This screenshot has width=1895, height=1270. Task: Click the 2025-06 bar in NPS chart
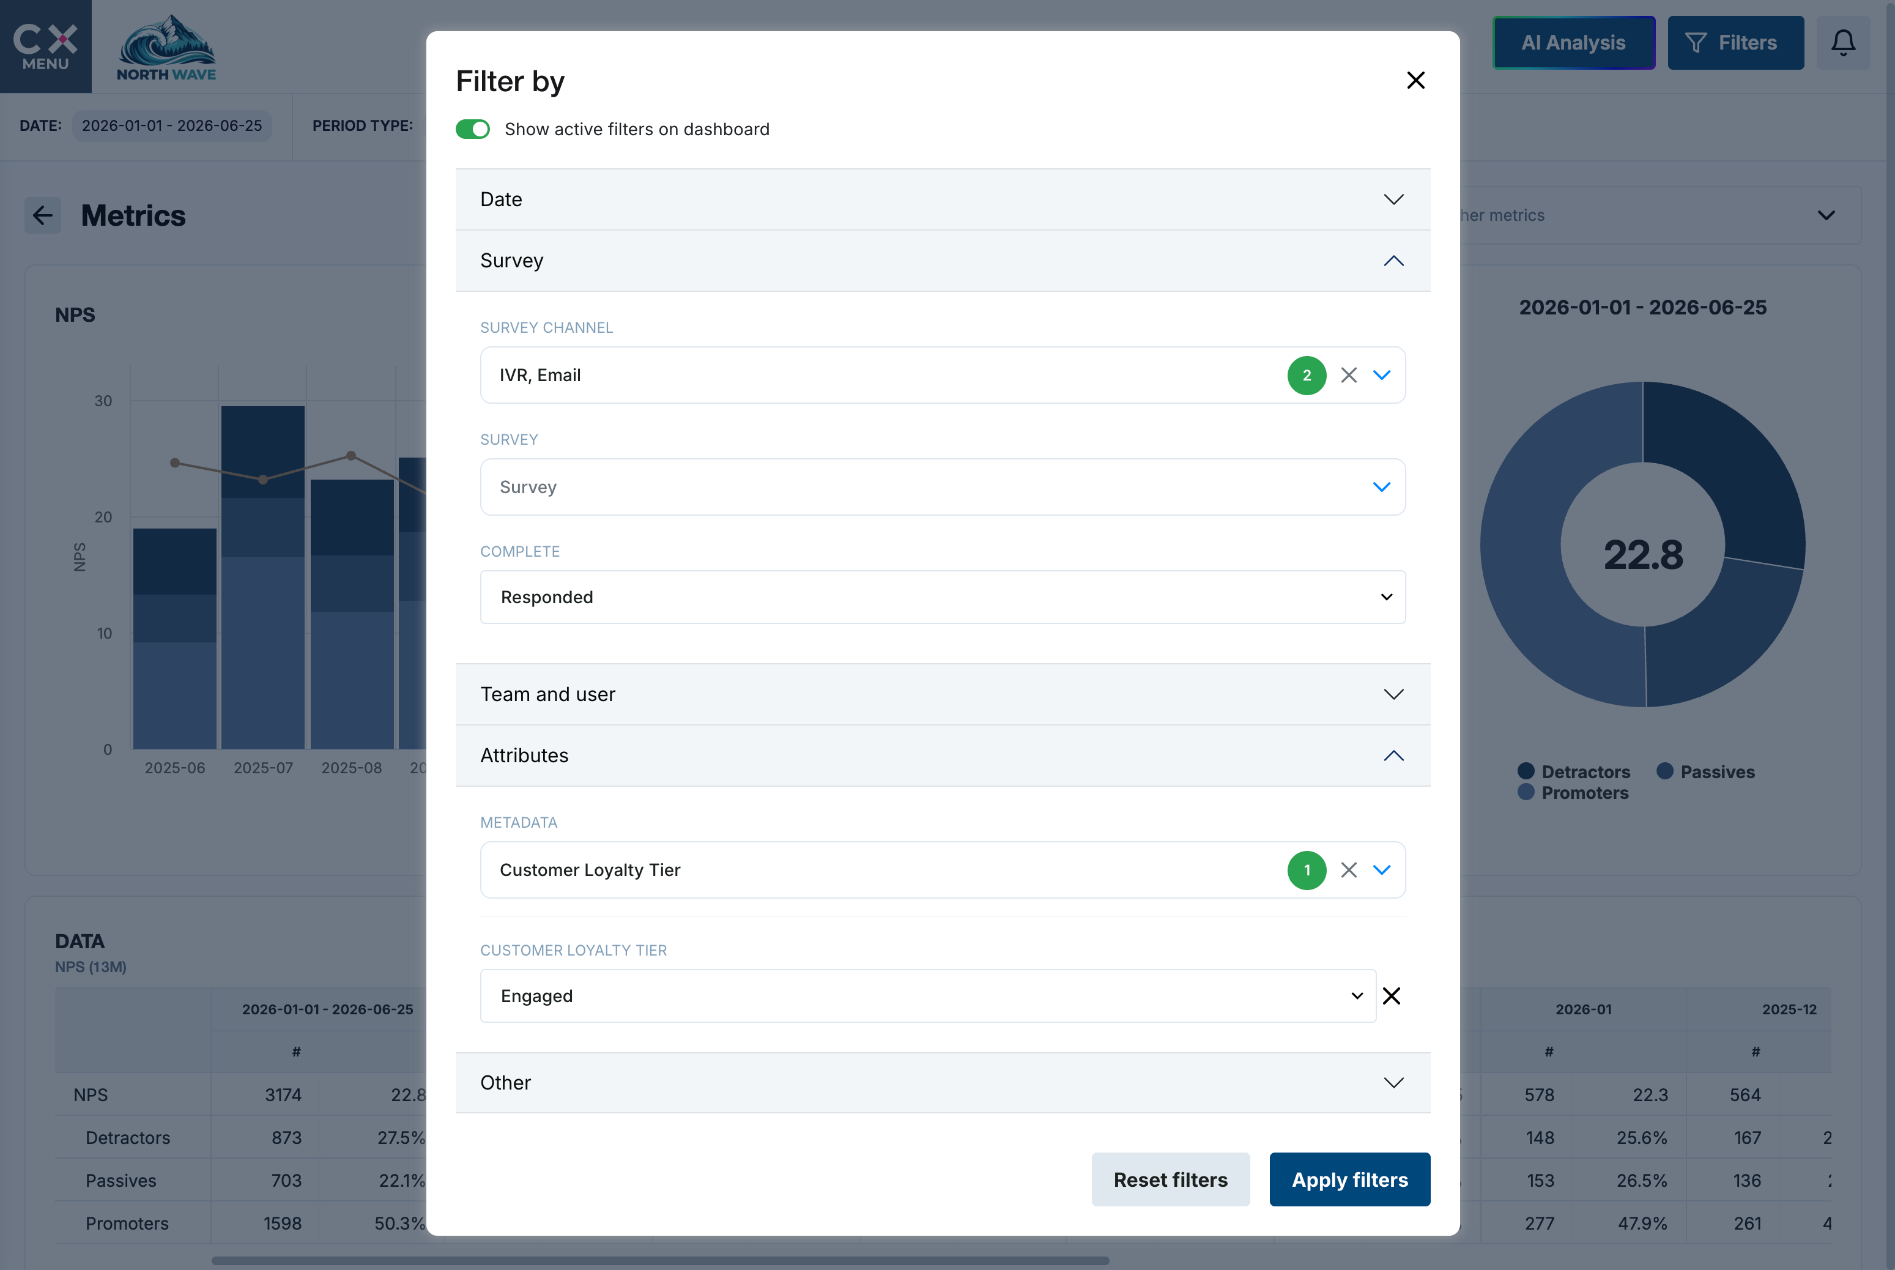[x=175, y=639]
